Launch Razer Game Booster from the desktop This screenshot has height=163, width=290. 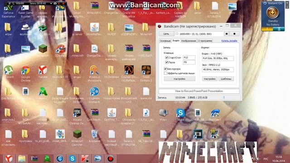25,10
